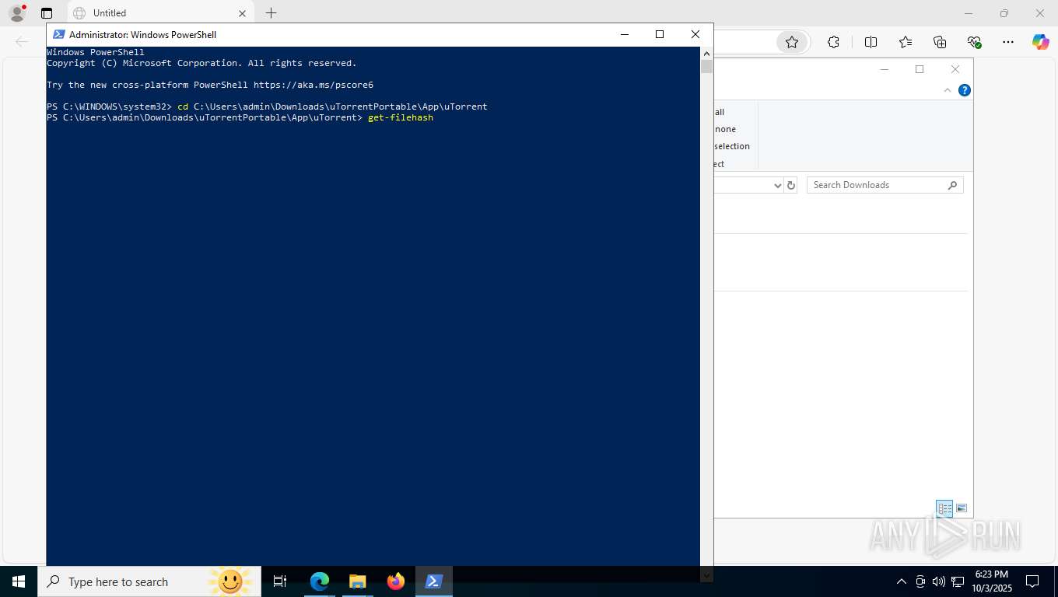
Task: Click Invert selection in Explorer ribbon
Action: 732,146
